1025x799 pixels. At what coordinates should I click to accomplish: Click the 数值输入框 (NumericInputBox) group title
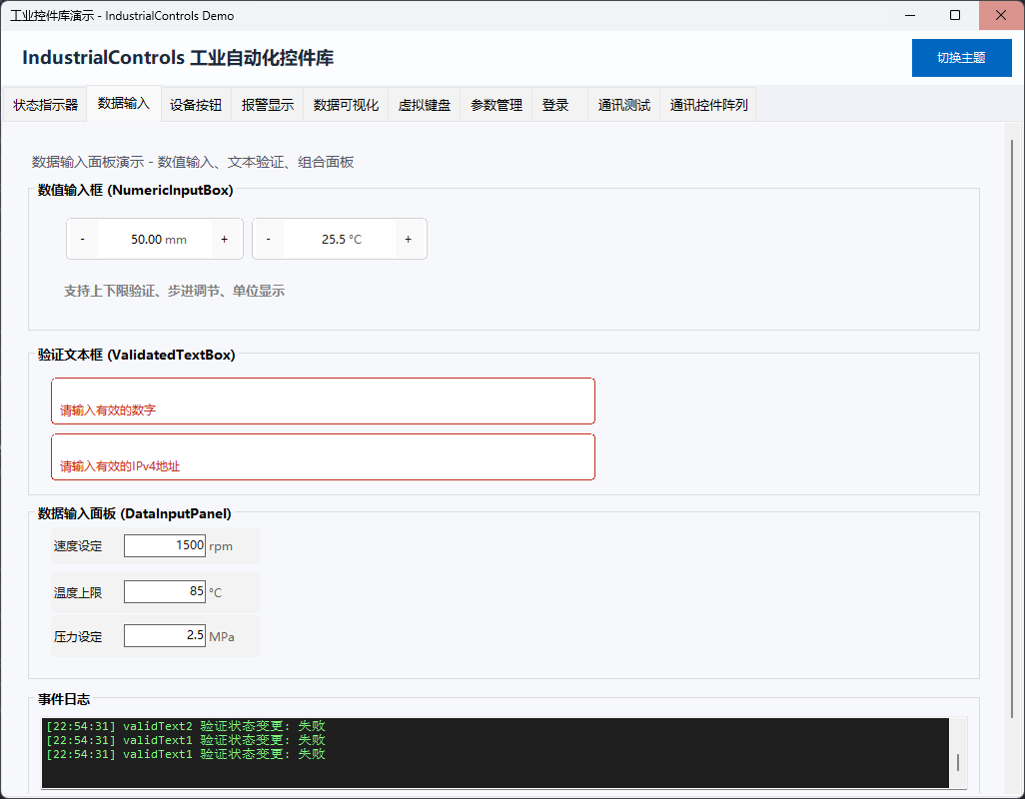[135, 190]
